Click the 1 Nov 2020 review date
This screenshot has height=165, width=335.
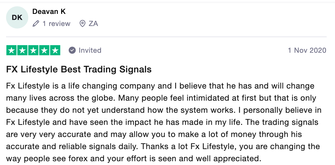point(307,50)
